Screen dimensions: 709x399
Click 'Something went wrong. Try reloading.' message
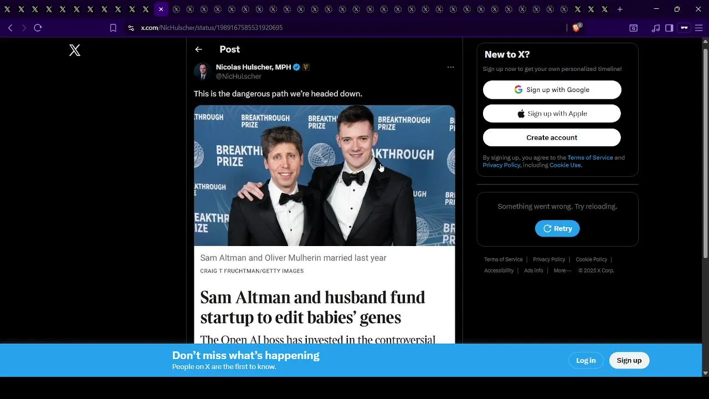pyautogui.click(x=557, y=206)
